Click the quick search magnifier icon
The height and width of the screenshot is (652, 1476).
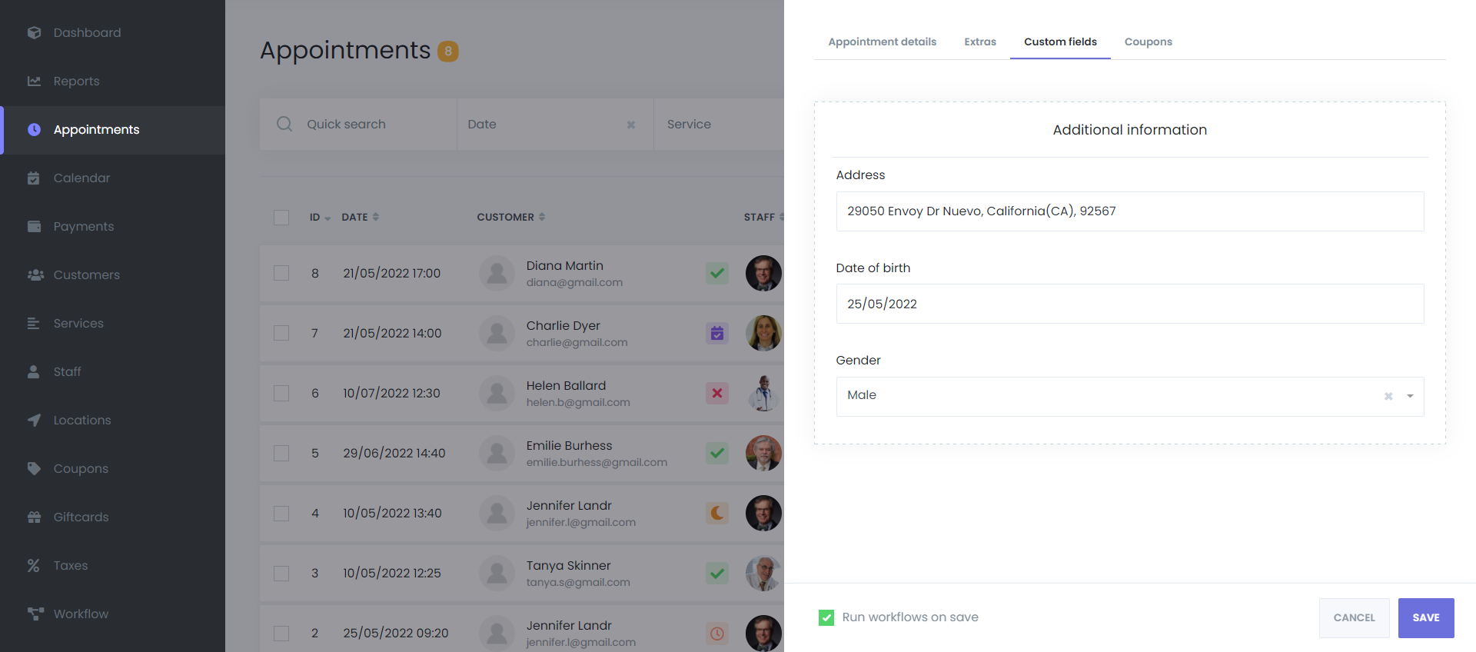[284, 124]
